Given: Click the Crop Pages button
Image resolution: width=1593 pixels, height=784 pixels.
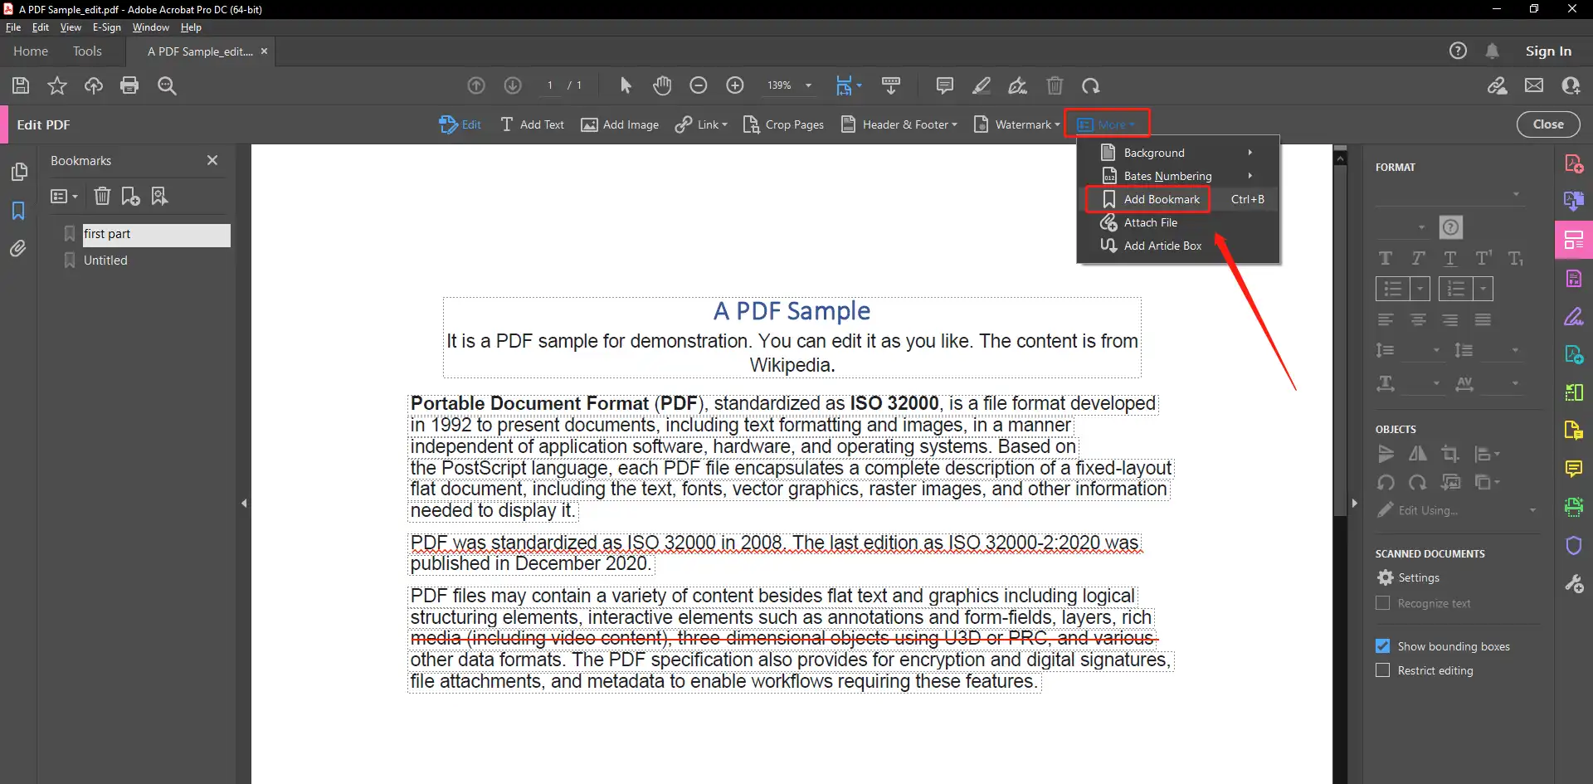Looking at the screenshot, I should [x=783, y=124].
